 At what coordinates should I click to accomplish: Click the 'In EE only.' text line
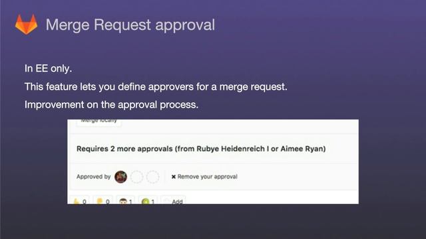(48, 68)
